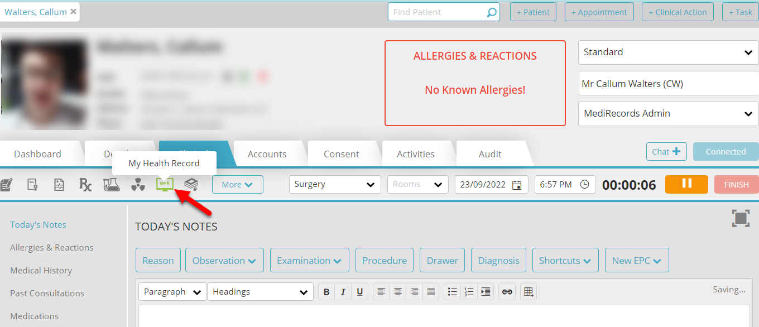Open the pathology flask icon
This screenshot has width=759, height=327.
tap(112, 184)
